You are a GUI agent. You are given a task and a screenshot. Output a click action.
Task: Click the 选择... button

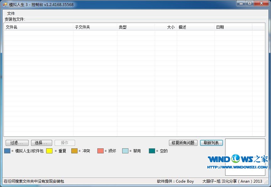[41, 143]
